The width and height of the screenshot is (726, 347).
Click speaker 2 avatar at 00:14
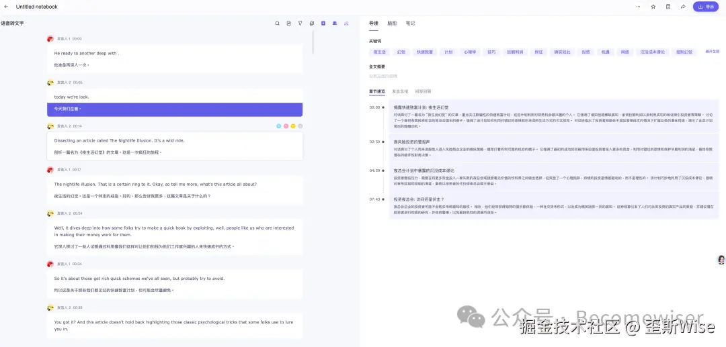(x=50, y=126)
